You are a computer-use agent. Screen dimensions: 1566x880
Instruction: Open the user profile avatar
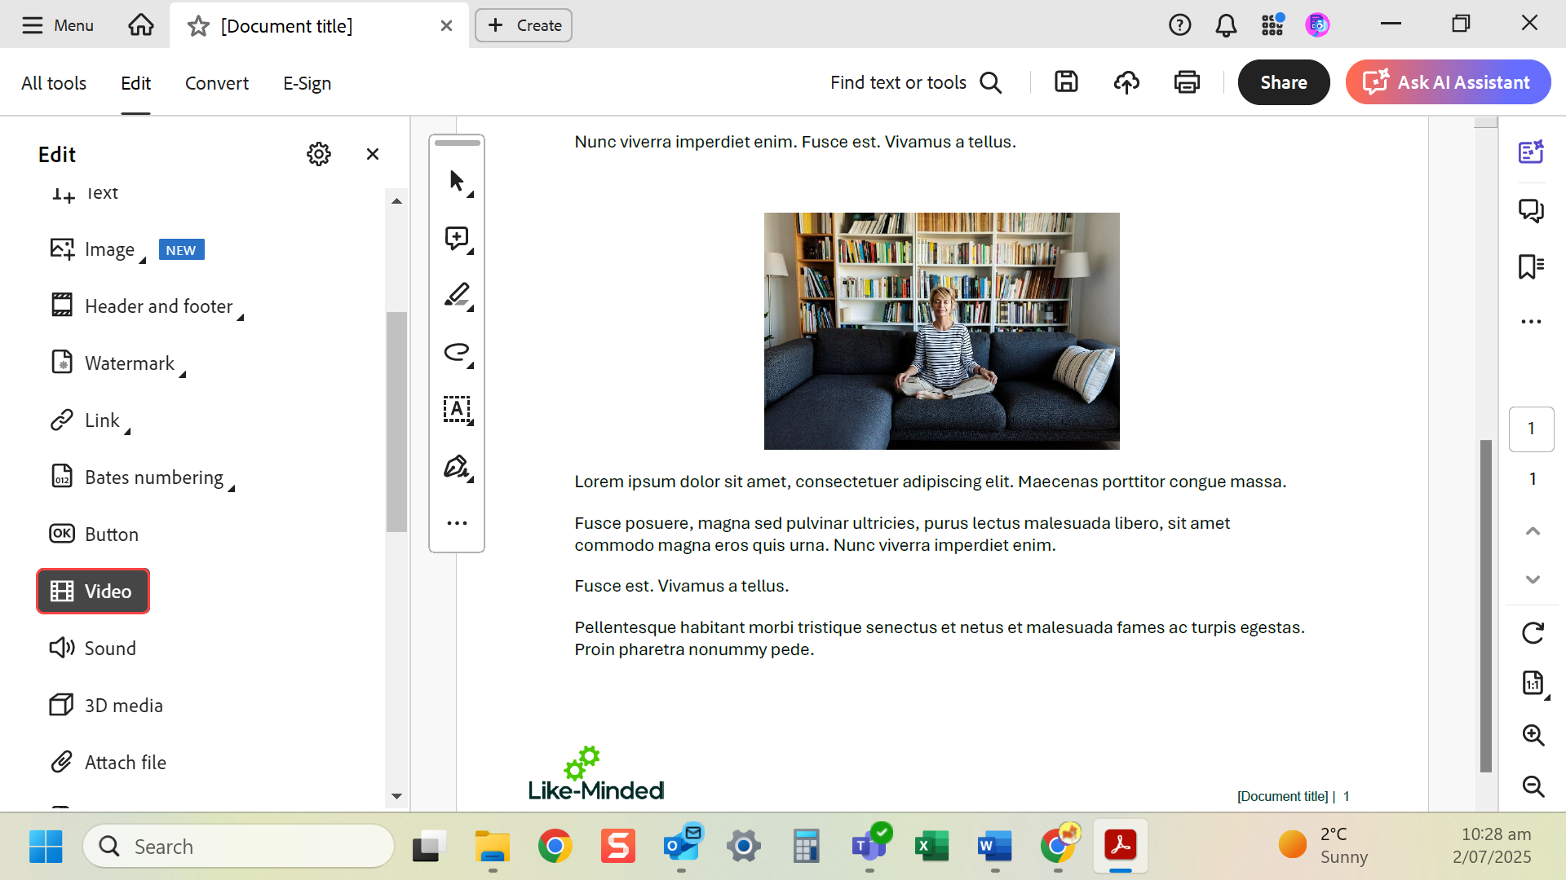(x=1317, y=25)
